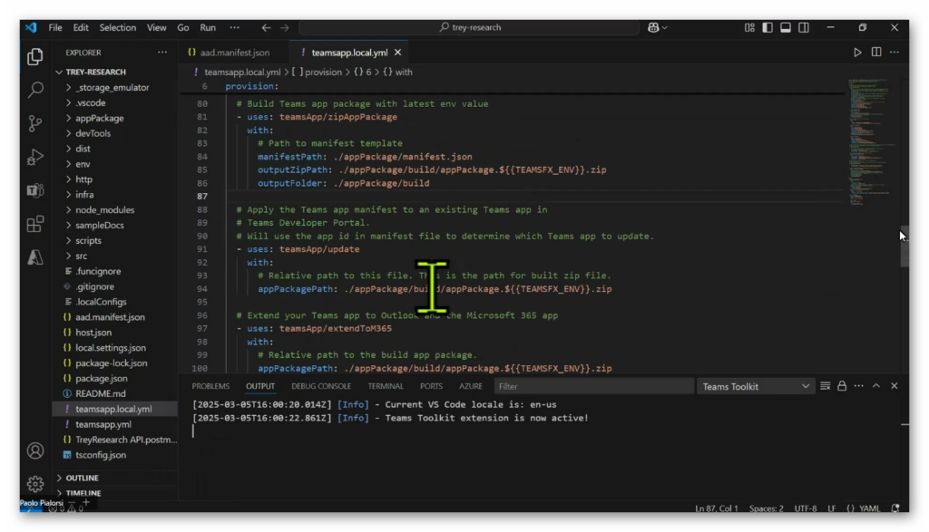Screen dimensions: 929x532
Task: Open the Source Control view
Action: (35, 123)
